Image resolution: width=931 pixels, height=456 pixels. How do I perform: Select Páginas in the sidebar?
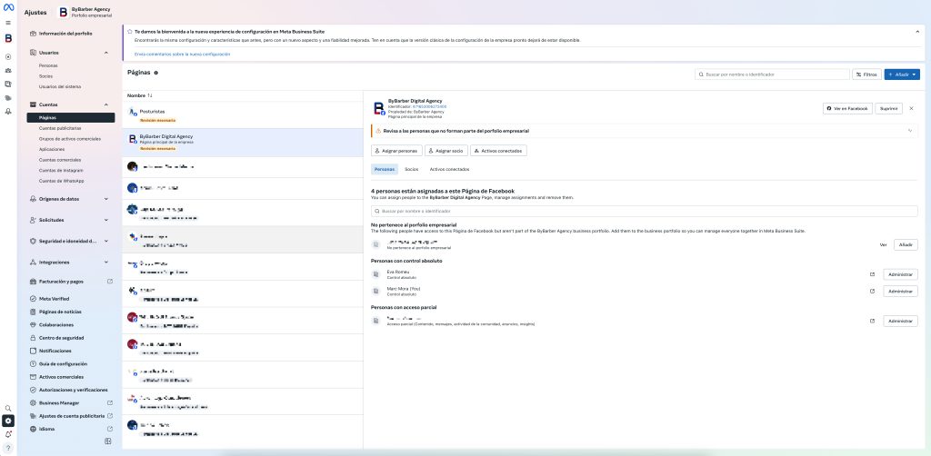(x=71, y=117)
